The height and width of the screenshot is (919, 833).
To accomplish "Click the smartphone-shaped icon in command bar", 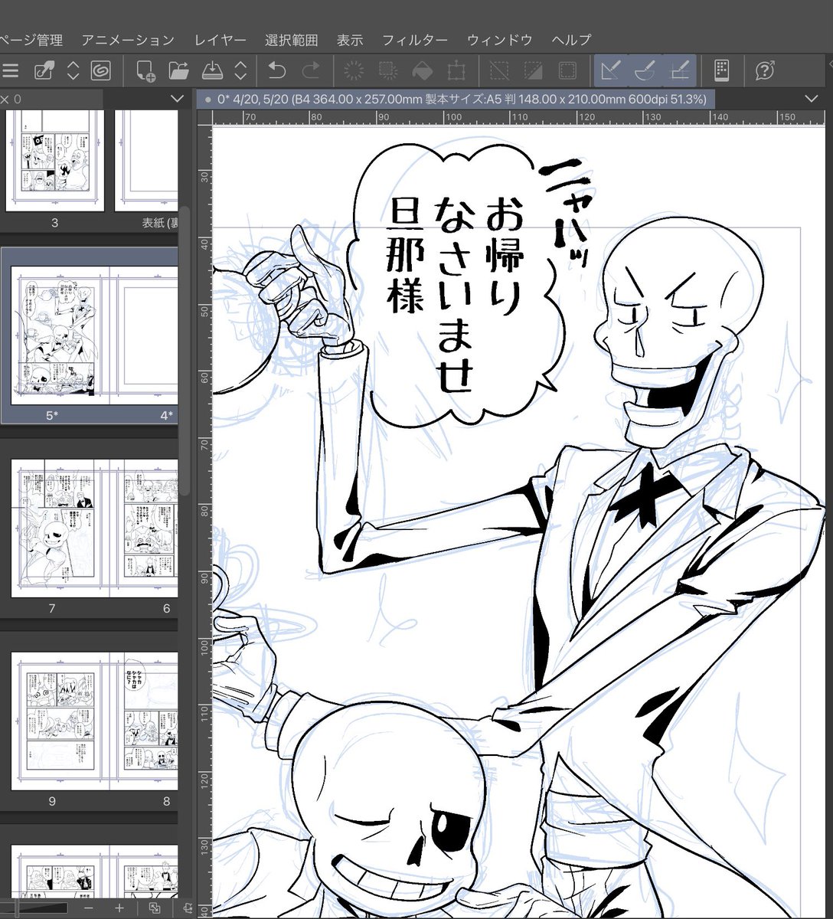I will coord(721,71).
